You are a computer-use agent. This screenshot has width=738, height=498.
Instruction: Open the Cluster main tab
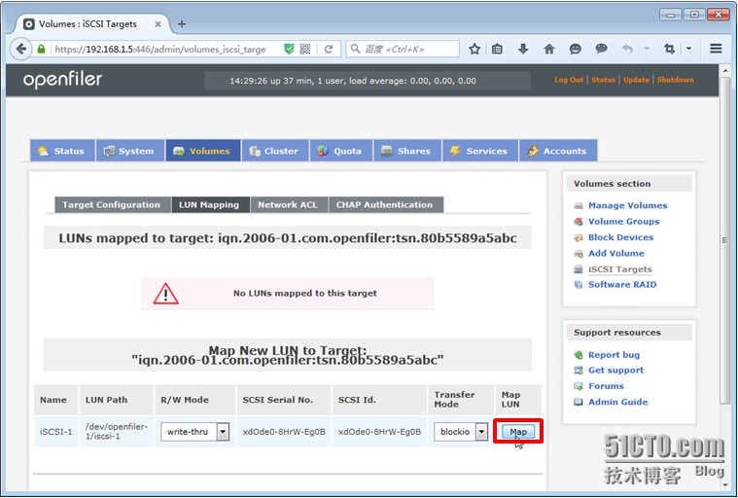[275, 151]
